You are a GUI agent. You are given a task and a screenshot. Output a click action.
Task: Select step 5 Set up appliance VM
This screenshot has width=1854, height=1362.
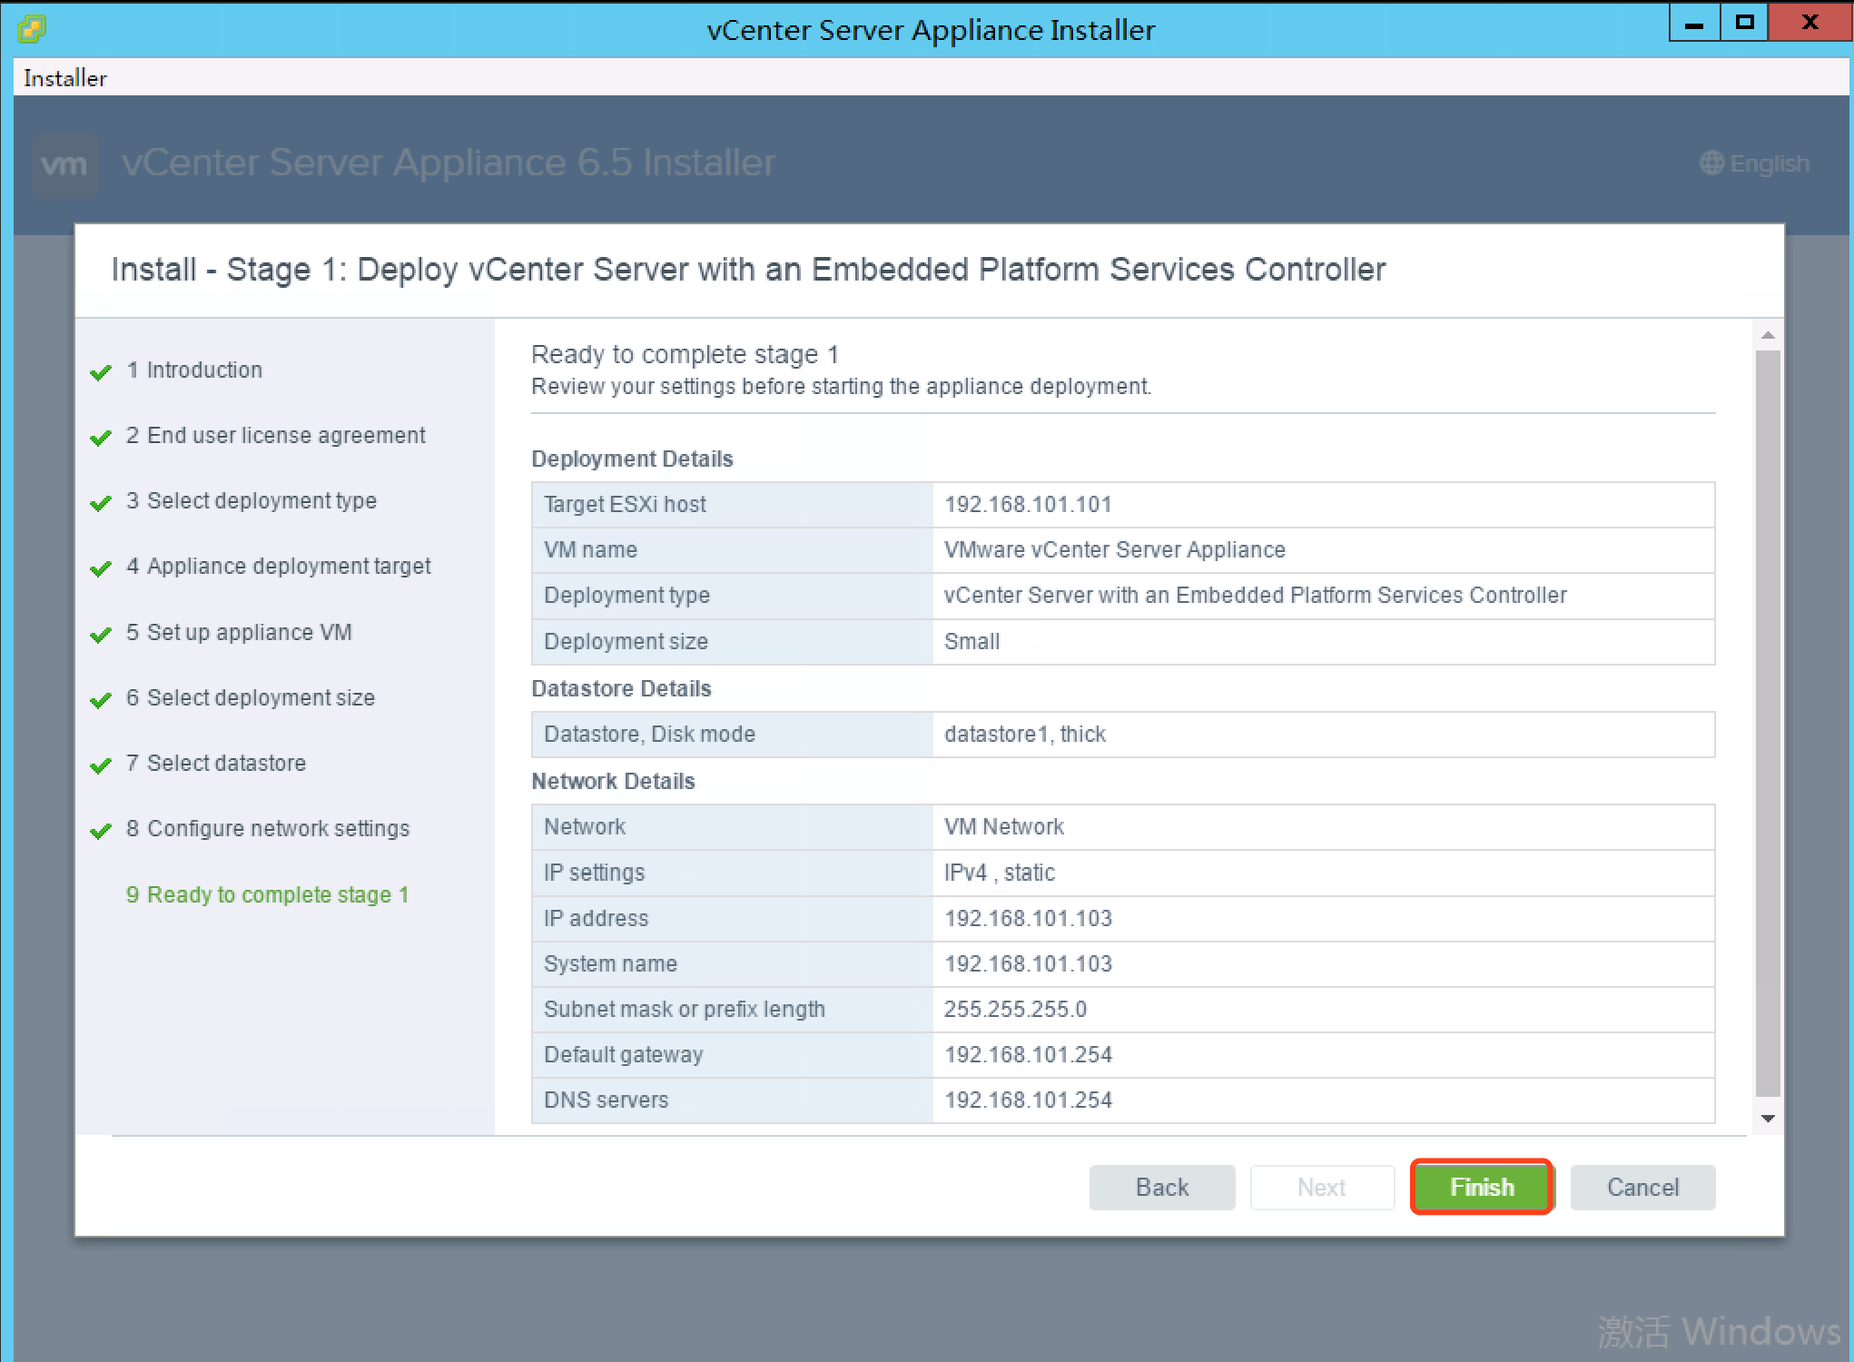click(239, 632)
